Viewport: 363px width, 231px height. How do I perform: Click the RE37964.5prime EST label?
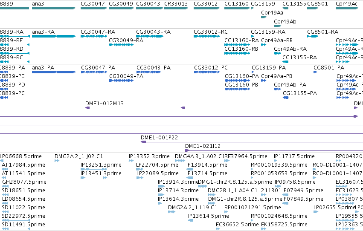[x=246, y=156]
